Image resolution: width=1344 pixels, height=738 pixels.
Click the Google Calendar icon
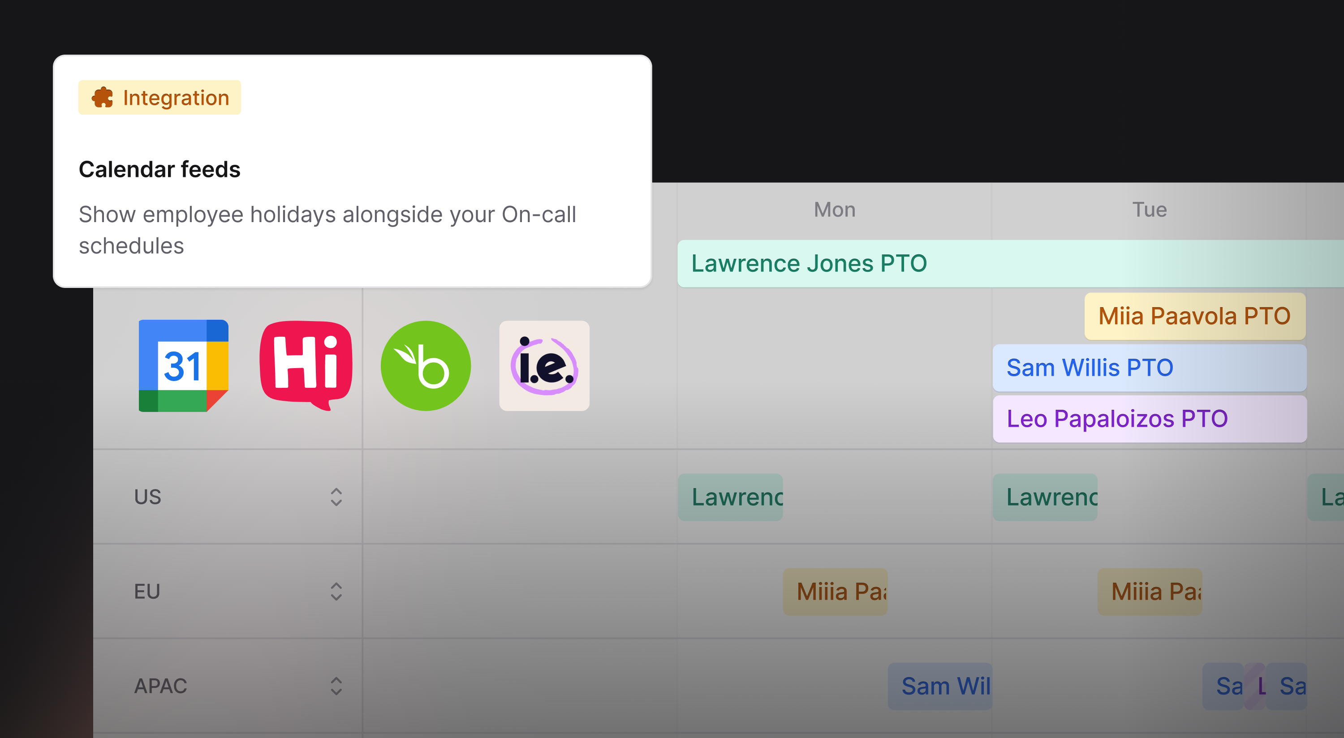pyautogui.click(x=183, y=365)
